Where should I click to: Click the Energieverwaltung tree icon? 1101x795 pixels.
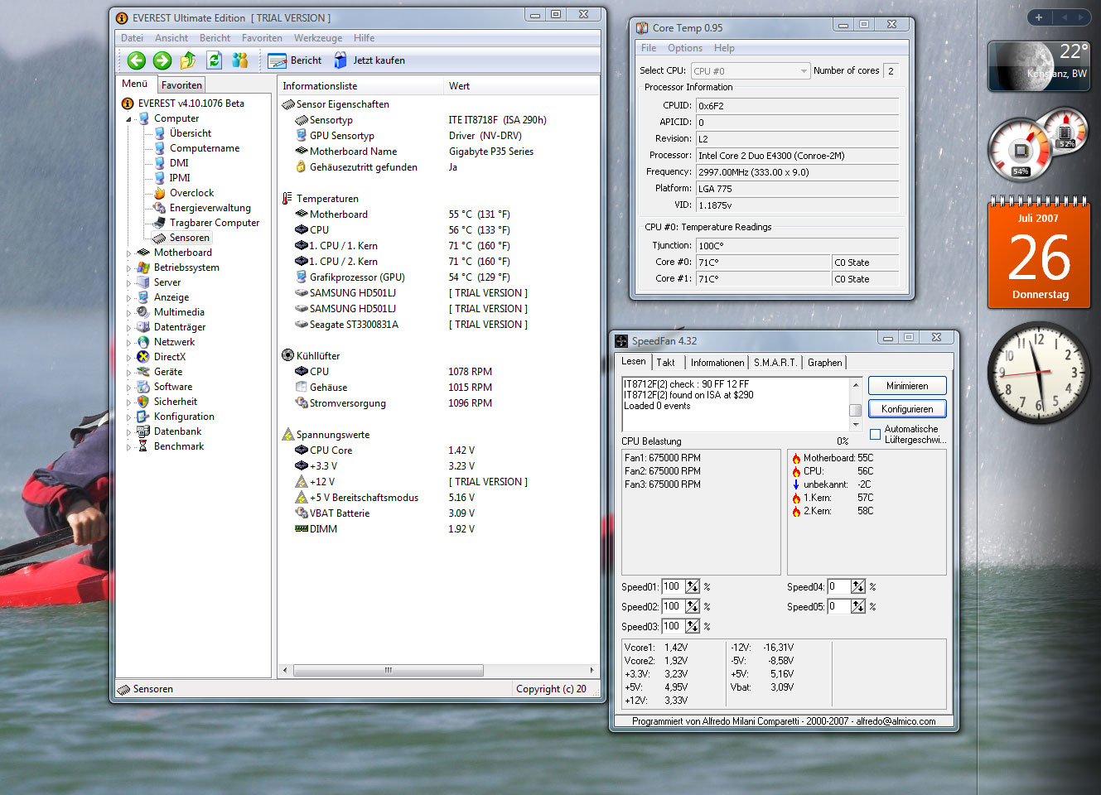click(159, 208)
